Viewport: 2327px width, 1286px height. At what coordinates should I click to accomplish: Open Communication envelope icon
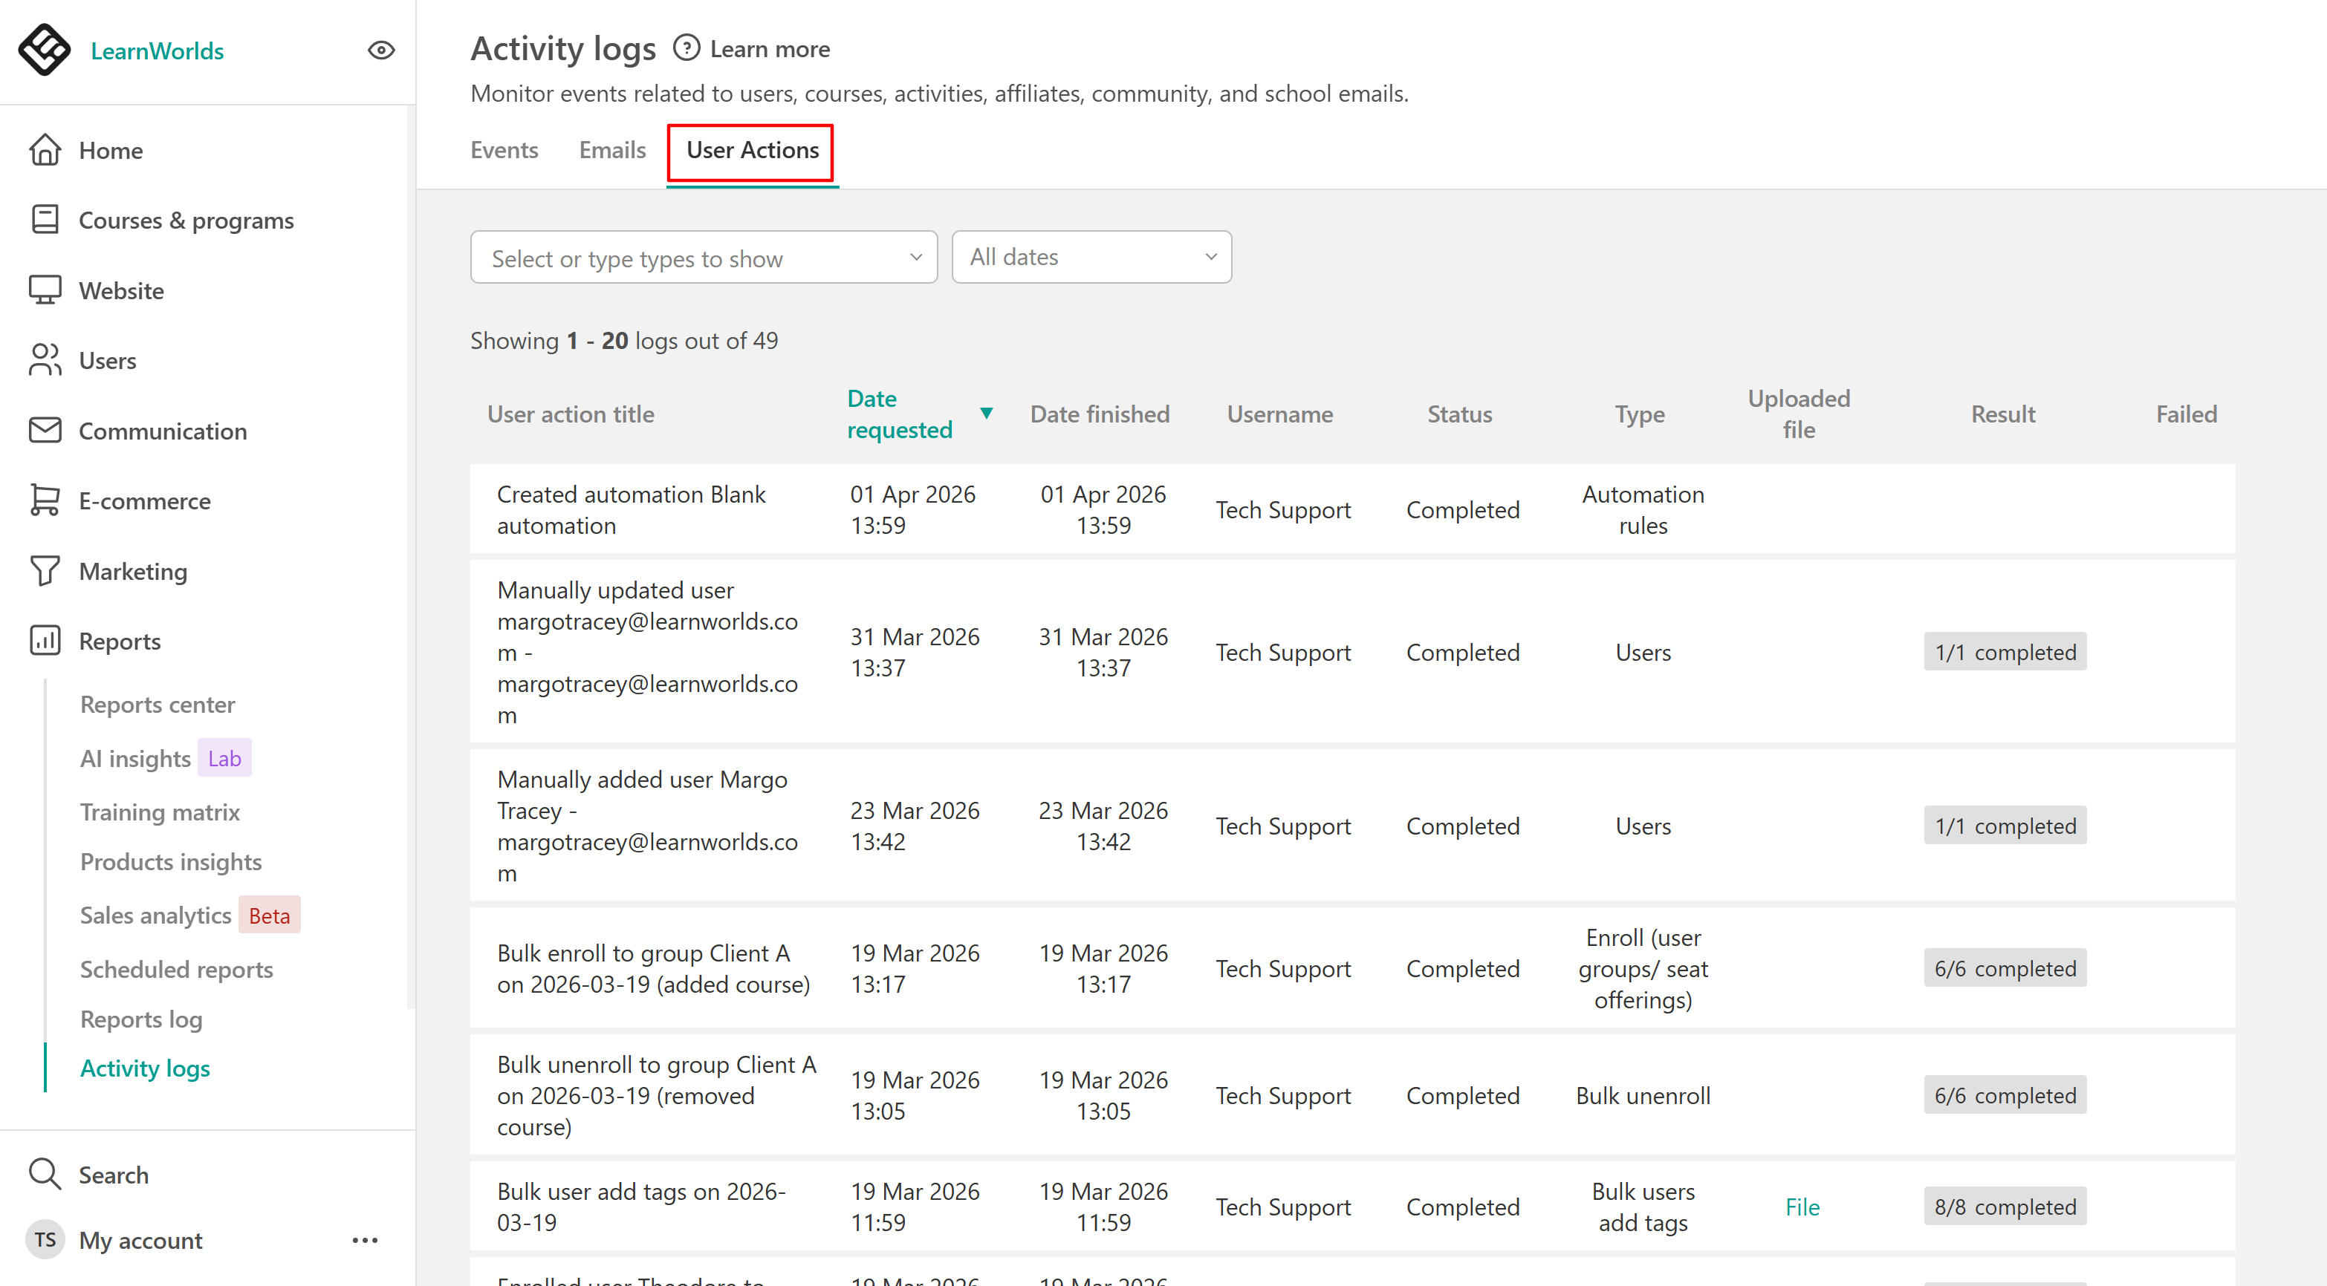pos(45,431)
